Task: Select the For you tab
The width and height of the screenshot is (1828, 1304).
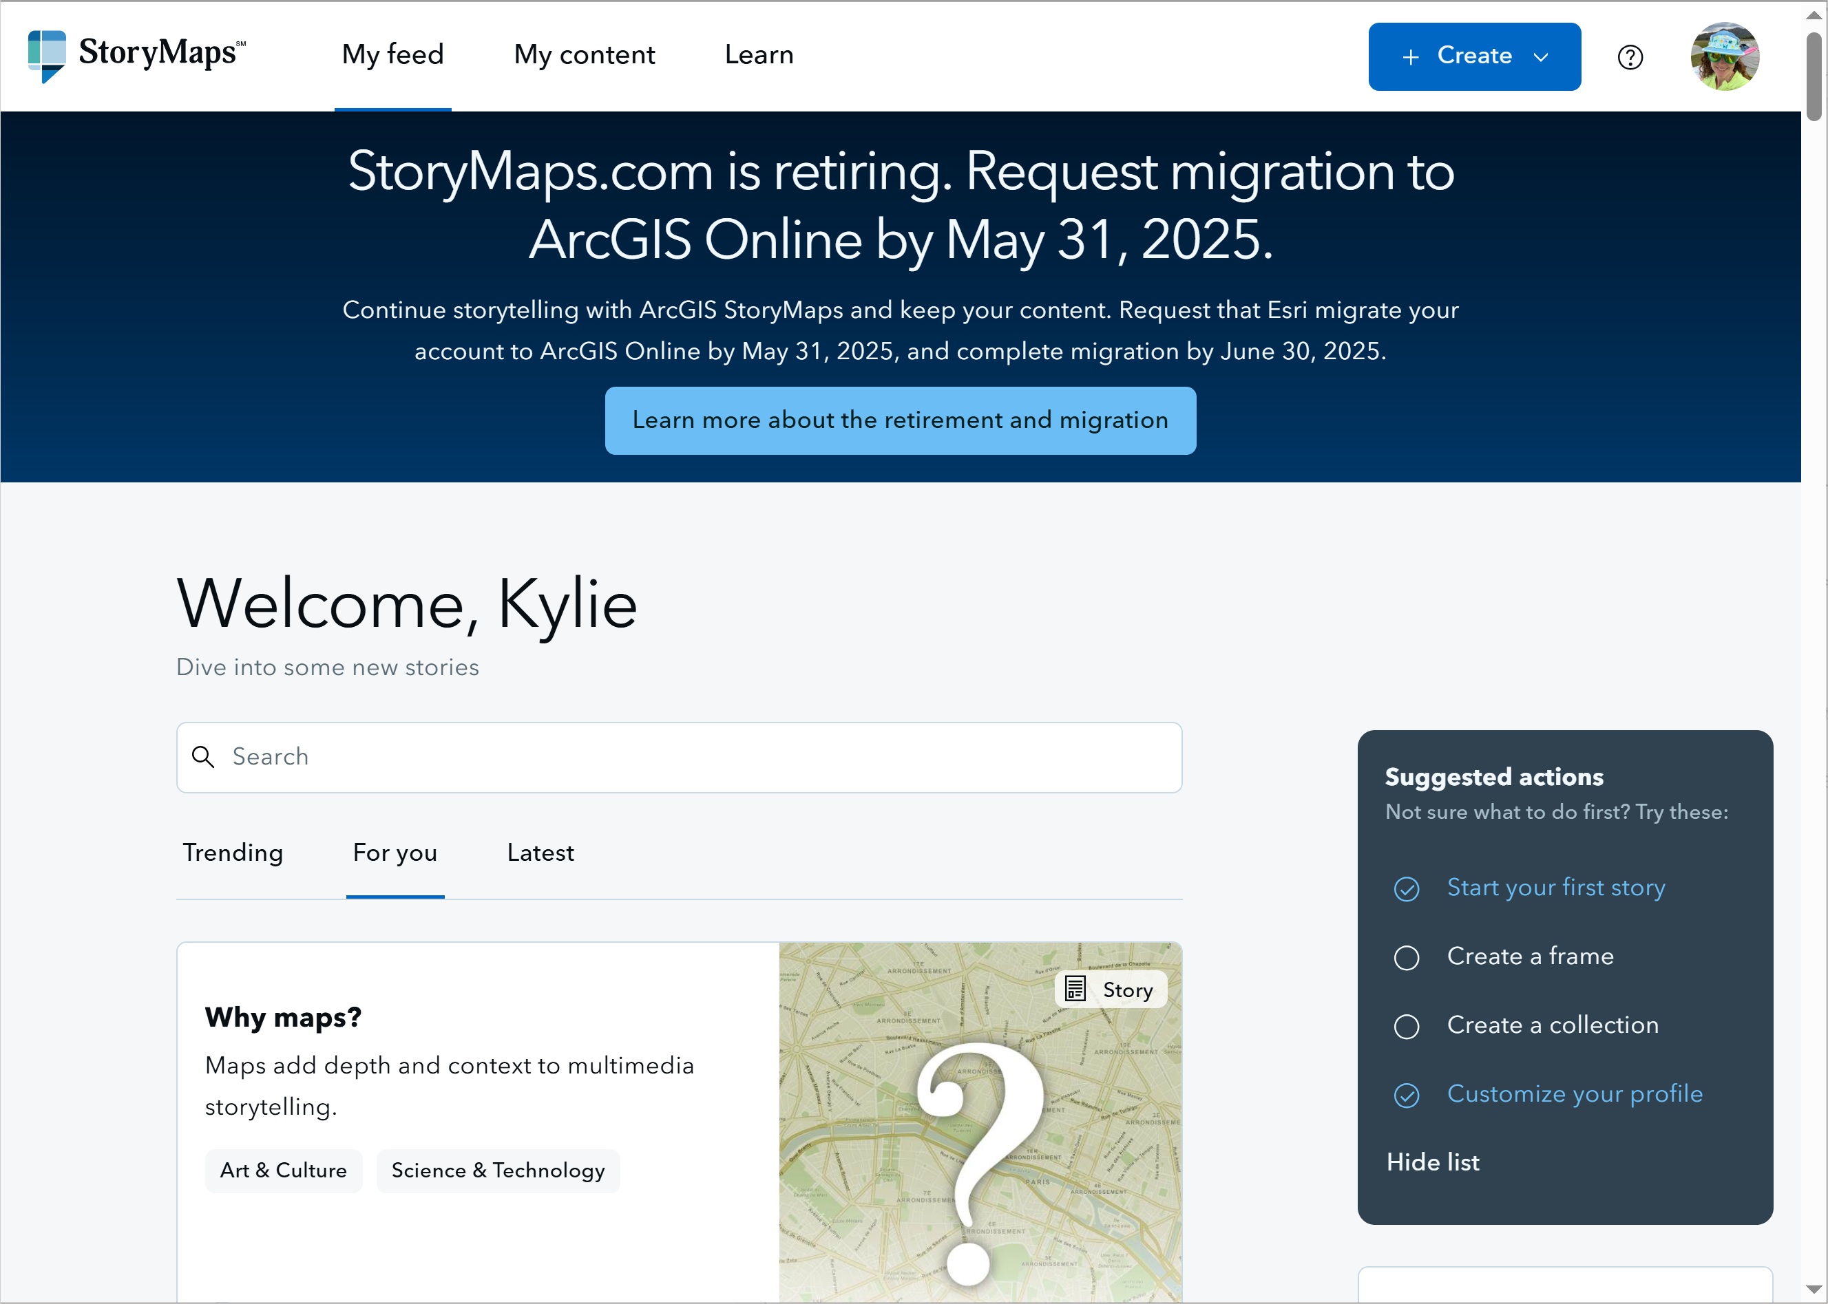Action: [395, 853]
